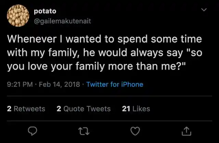Click the 9:21 PM timestamp
This screenshot has height=143, width=219.
point(19,84)
